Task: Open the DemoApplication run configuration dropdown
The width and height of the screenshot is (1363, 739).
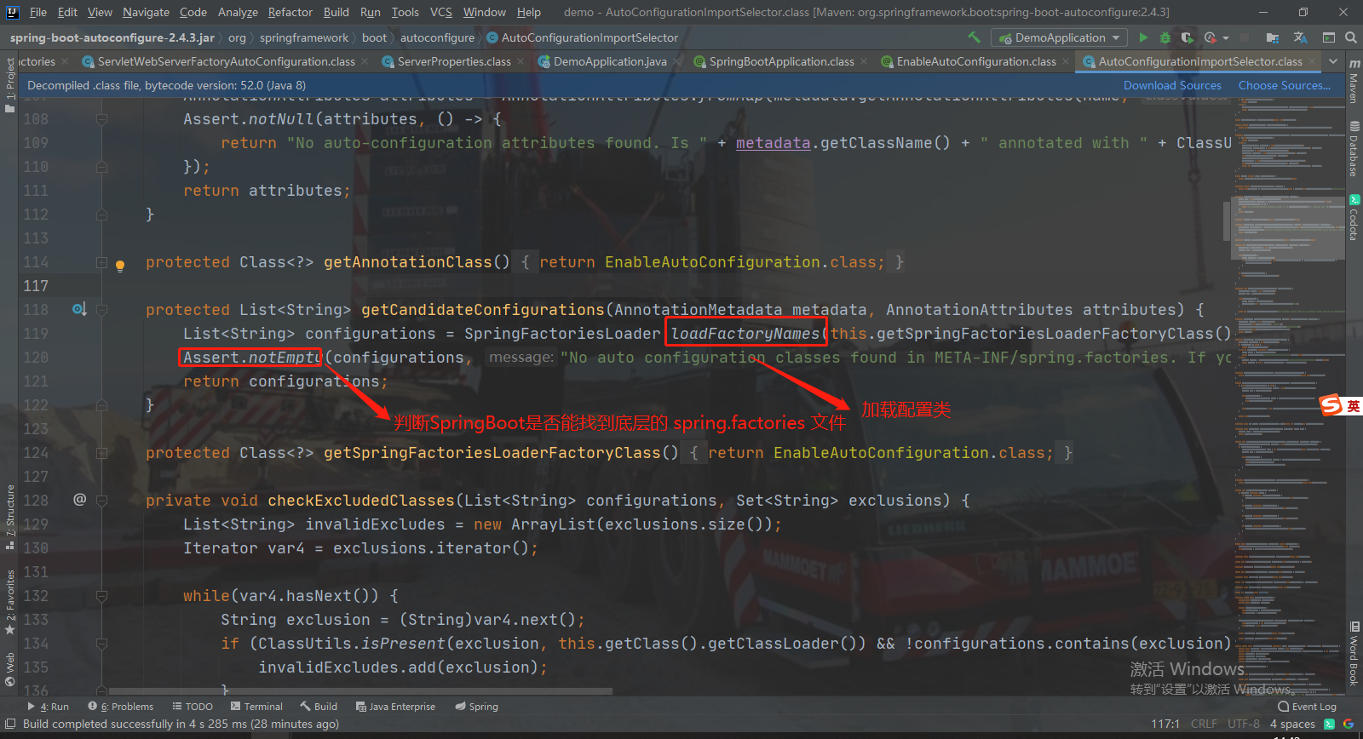Action: (x=1059, y=37)
